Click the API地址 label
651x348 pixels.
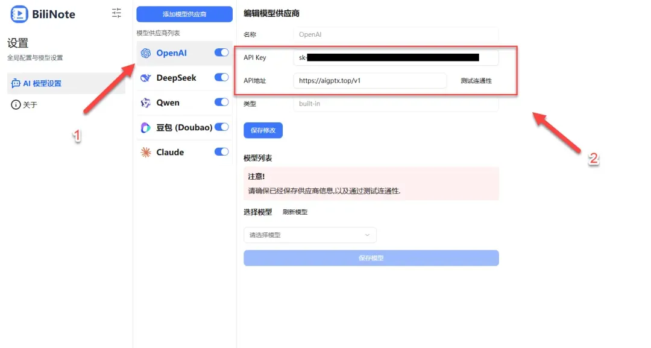[x=255, y=81]
